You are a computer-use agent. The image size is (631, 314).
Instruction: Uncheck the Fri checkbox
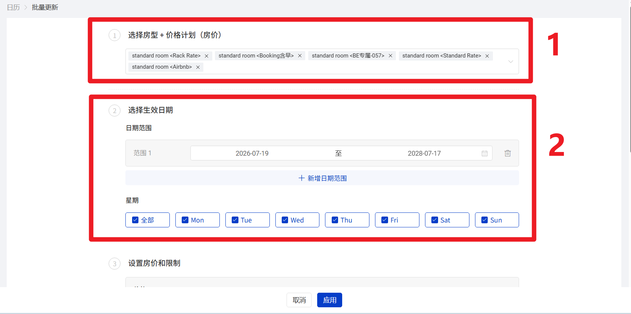point(385,220)
